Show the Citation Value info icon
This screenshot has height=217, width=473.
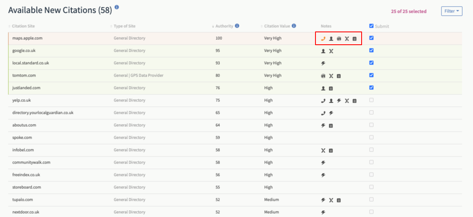click(x=294, y=26)
